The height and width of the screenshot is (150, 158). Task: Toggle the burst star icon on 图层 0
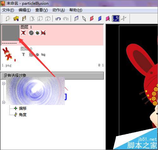pyautogui.click(x=37, y=55)
